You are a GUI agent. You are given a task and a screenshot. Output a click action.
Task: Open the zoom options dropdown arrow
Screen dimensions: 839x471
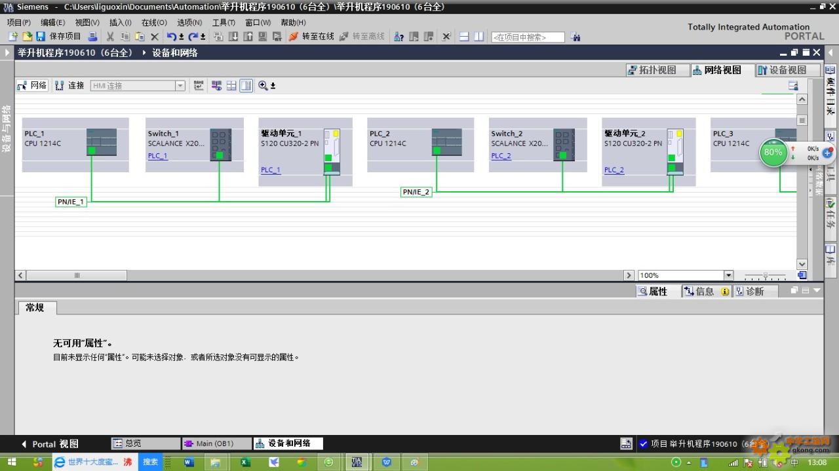[273, 86]
